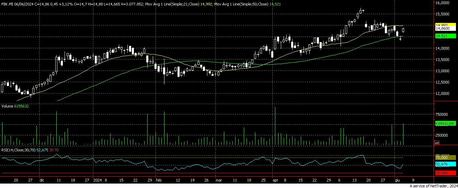The image size is (458, 188).
Task: Click the 'dic' month label on date axis
Action: (x=42, y=179)
